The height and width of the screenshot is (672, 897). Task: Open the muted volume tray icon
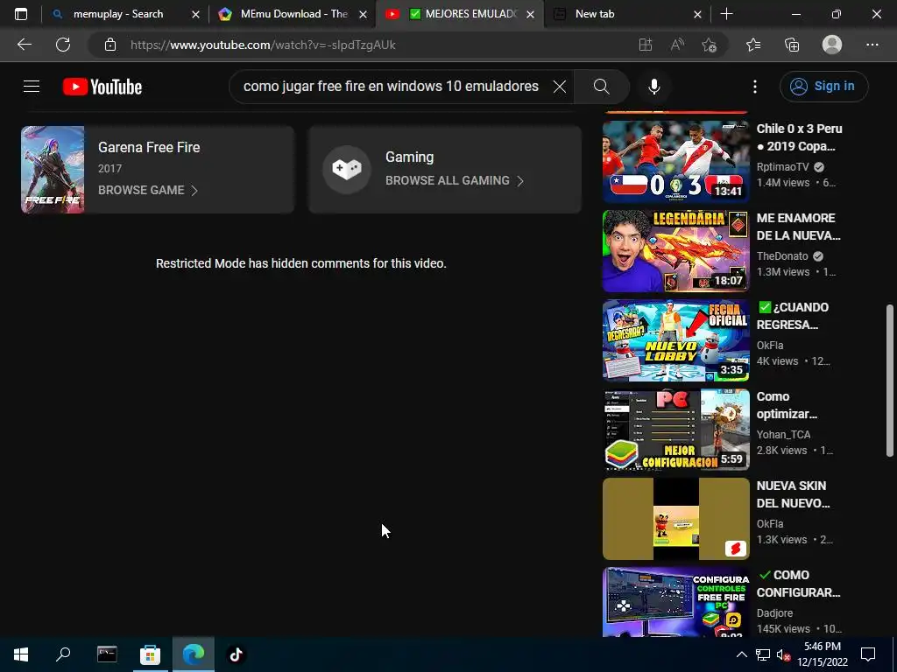[783, 654]
